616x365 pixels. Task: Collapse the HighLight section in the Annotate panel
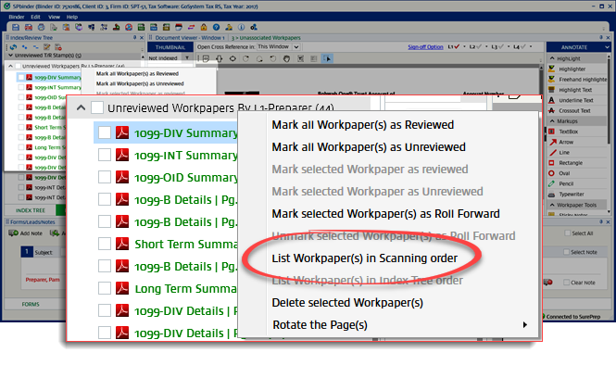point(552,58)
